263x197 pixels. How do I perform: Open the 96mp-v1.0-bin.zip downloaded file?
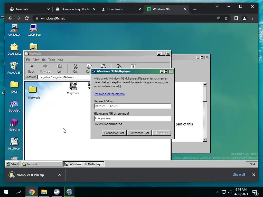pos(30,175)
